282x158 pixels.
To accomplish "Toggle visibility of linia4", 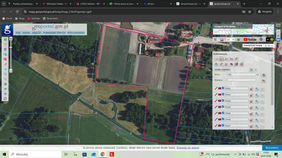I will pos(223,107).
